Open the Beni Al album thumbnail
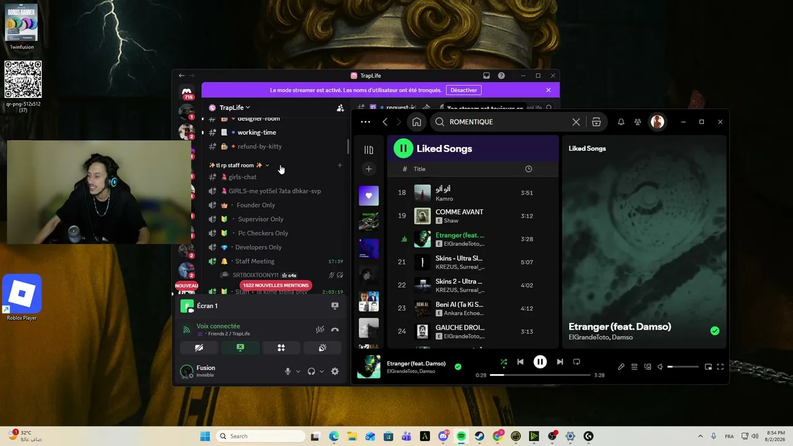The height and width of the screenshot is (446, 793). point(423,308)
